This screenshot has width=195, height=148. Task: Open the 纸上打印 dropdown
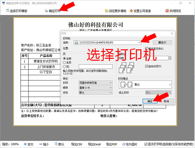tap(158, 92)
